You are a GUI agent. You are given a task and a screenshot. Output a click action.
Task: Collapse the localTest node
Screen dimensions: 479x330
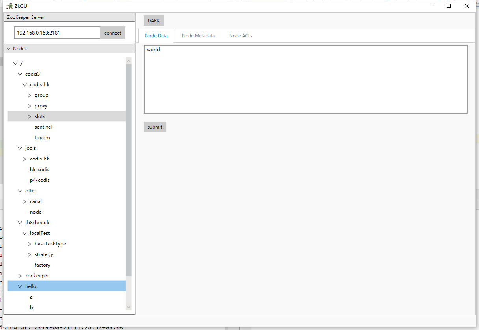point(25,233)
